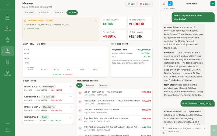Open the Labor weekly wages transaction
The width and height of the screenshot is (217, 136).
coord(114,93)
